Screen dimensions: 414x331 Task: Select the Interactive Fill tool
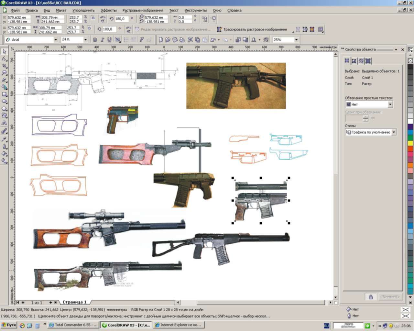(4, 160)
